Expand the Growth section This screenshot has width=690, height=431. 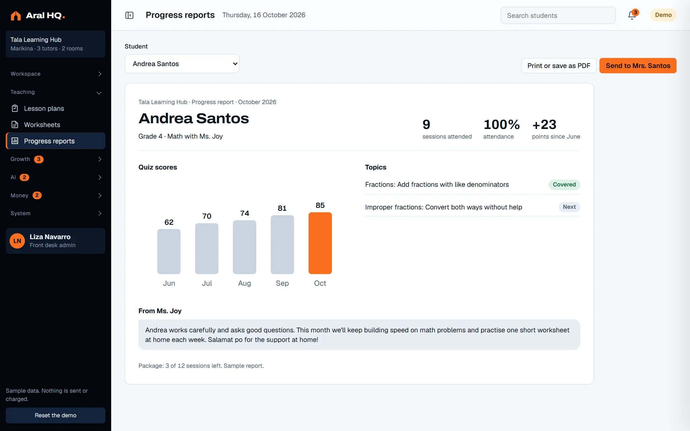[x=56, y=159]
